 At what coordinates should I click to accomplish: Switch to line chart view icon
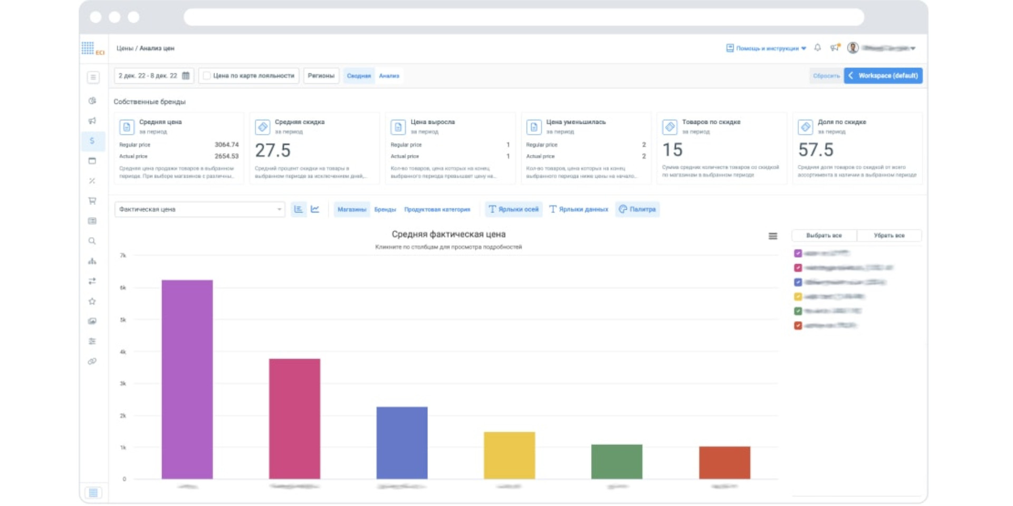click(x=315, y=209)
